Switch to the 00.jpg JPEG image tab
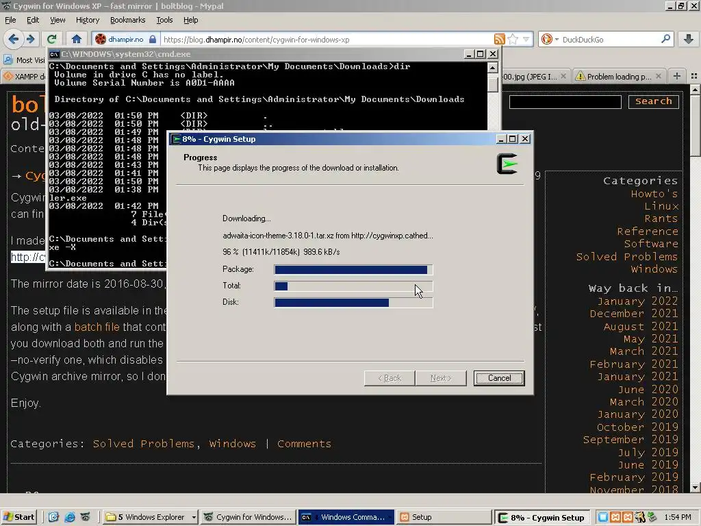 click(531, 77)
